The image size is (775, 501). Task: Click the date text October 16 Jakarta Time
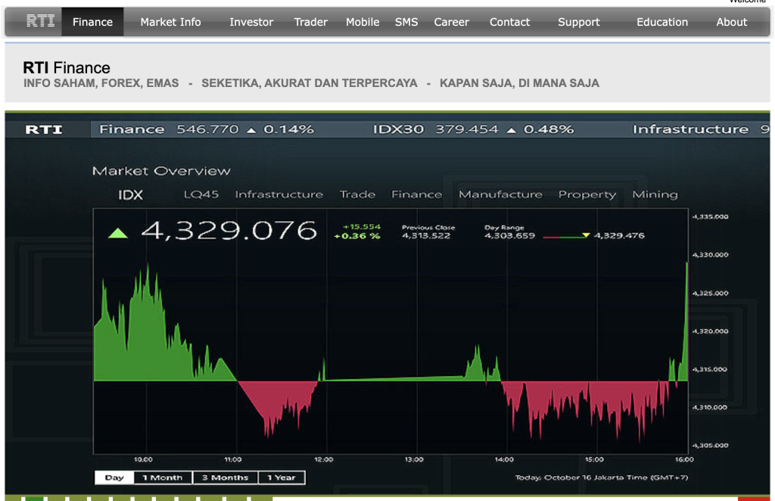(602, 478)
